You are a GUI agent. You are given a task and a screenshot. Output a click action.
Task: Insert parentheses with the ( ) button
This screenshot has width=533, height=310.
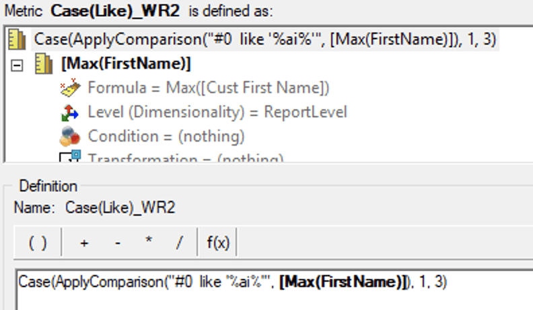tap(38, 243)
